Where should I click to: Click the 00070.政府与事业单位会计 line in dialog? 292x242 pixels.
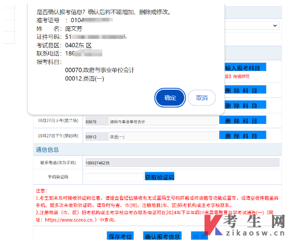pyautogui.click(x=99, y=70)
